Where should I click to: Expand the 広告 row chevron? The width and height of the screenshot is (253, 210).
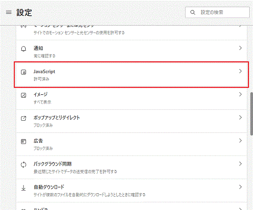coord(240,141)
